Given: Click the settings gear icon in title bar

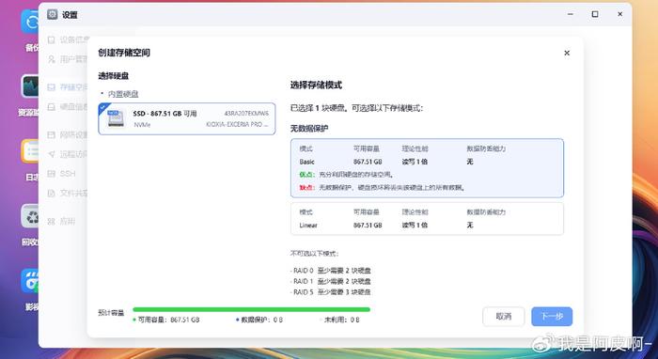Looking at the screenshot, I should coord(53,14).
